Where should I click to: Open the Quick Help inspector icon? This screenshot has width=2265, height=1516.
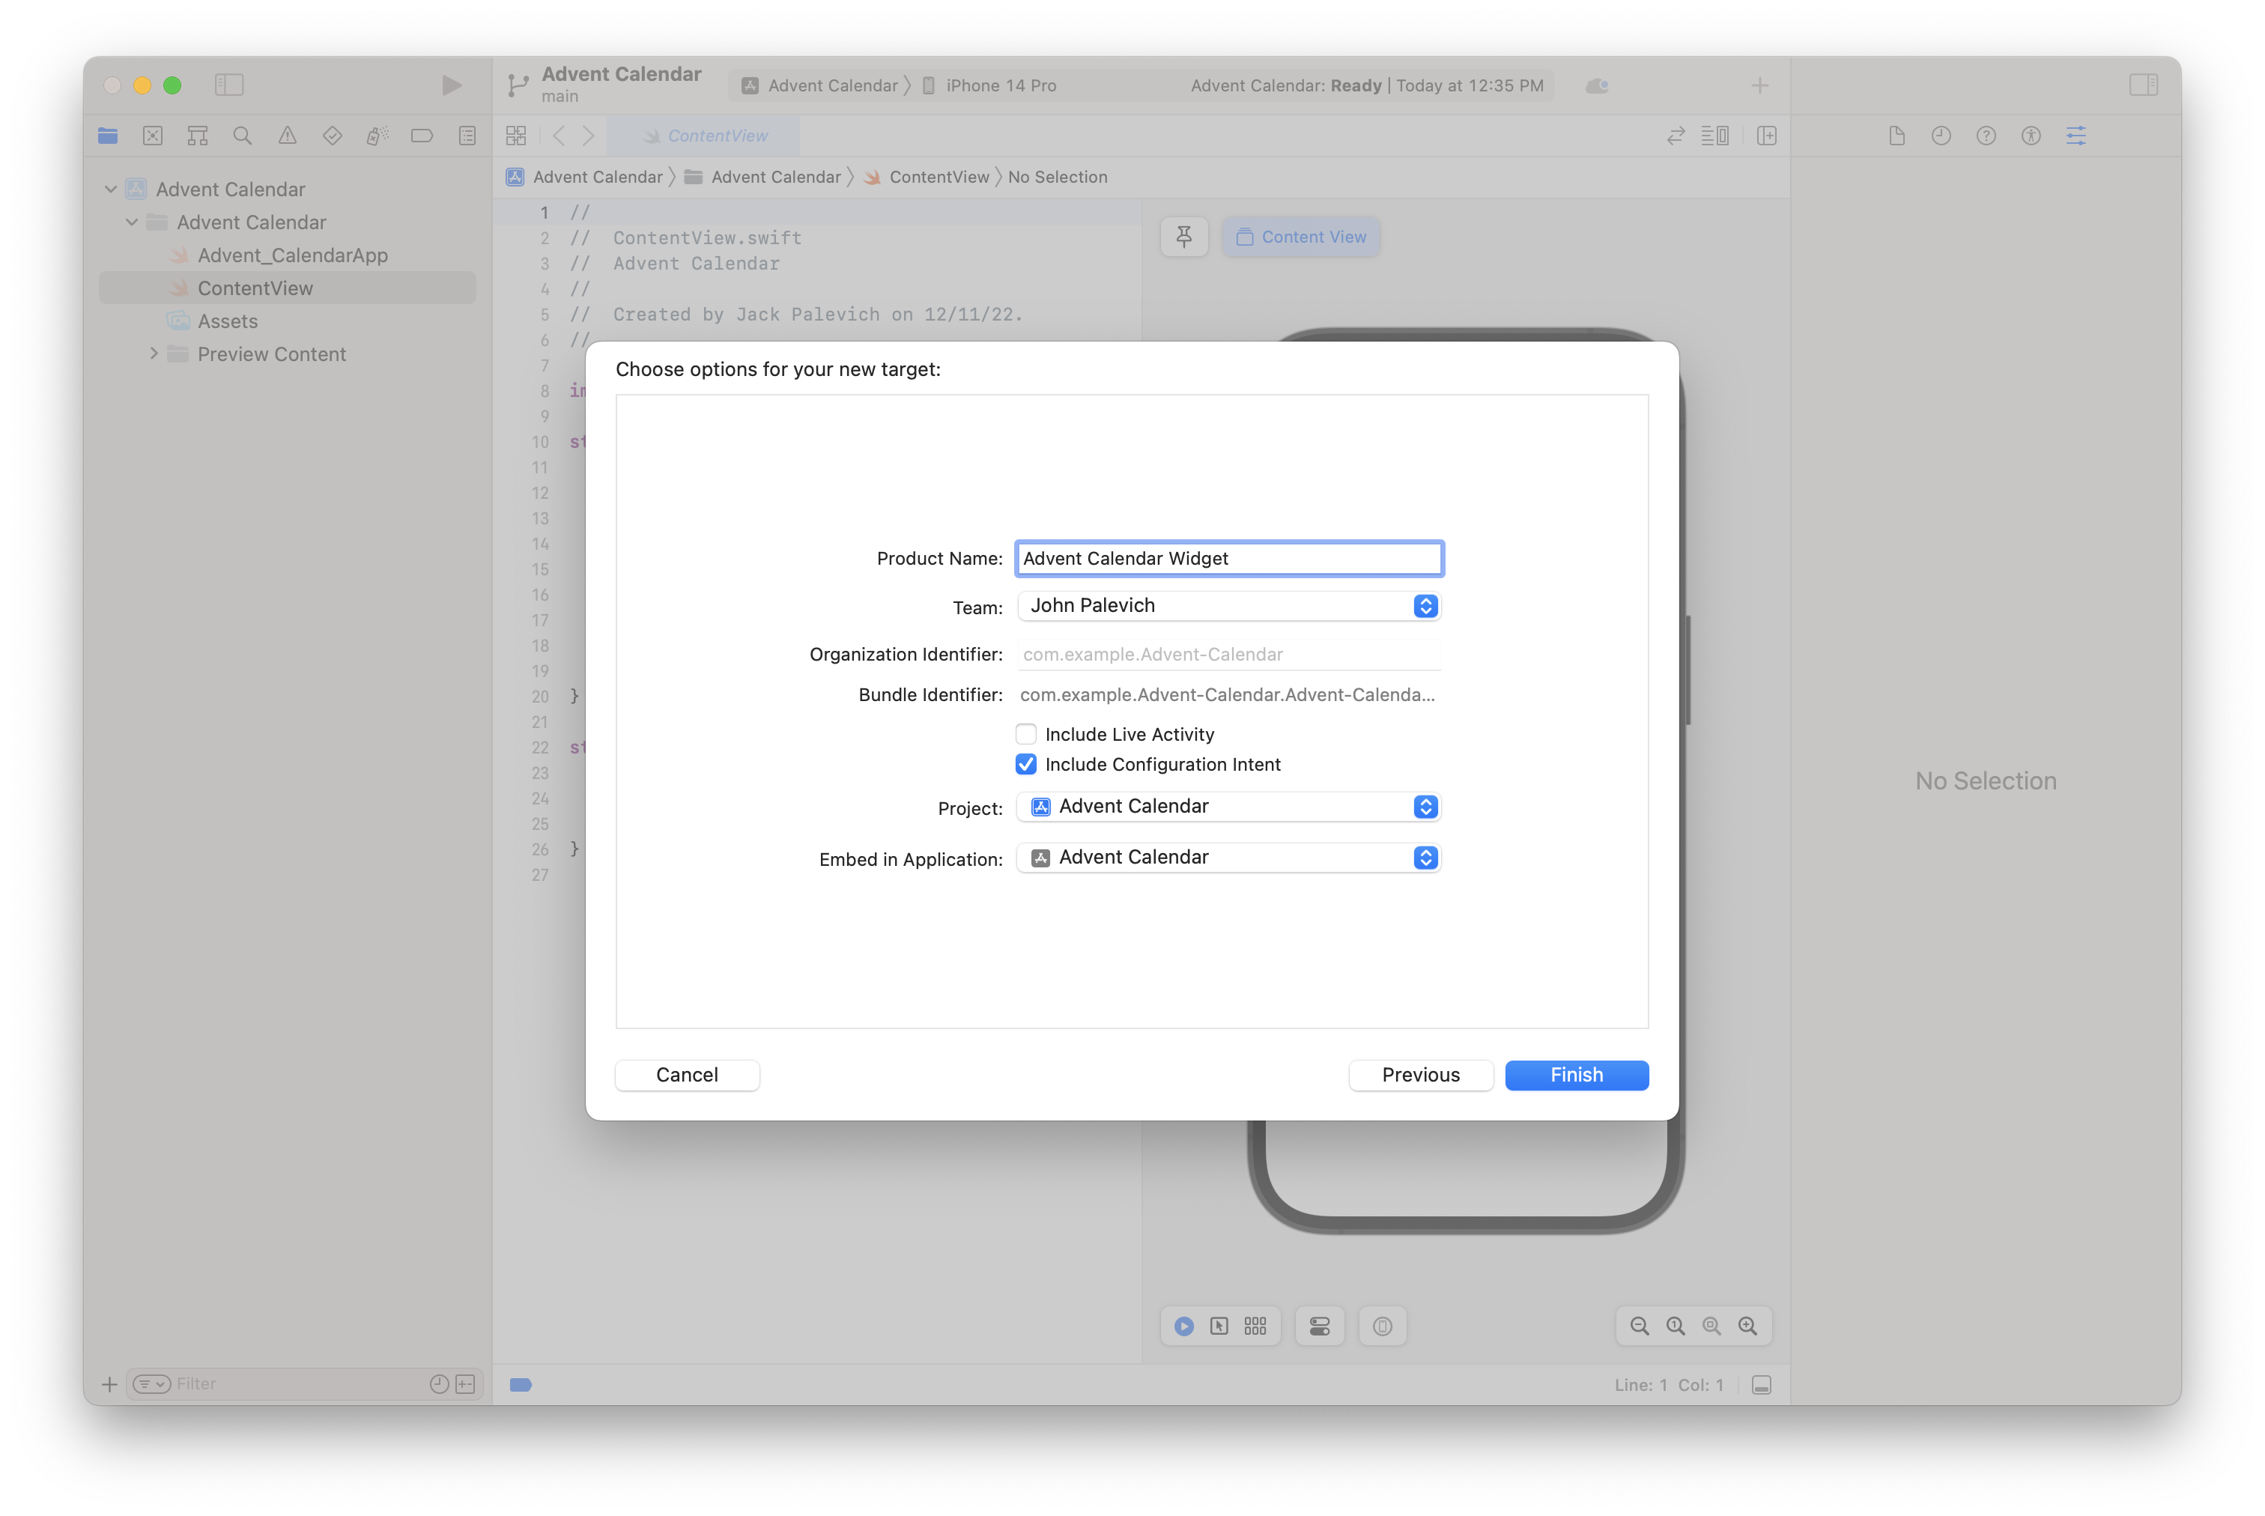pyautogui.click(x=1986, y=136)
